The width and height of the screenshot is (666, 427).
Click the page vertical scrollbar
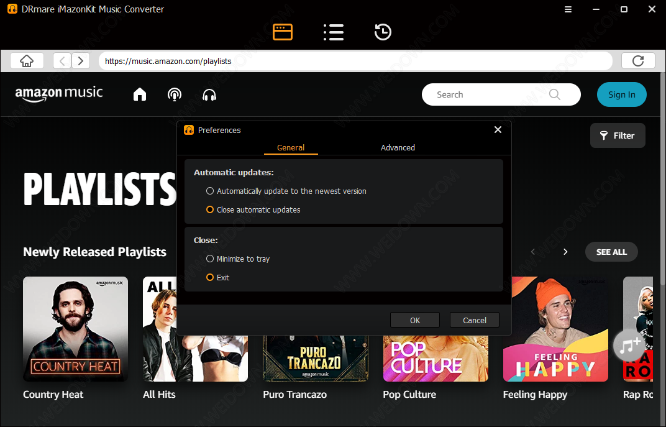pyautogui.click(x=663, y=178)
